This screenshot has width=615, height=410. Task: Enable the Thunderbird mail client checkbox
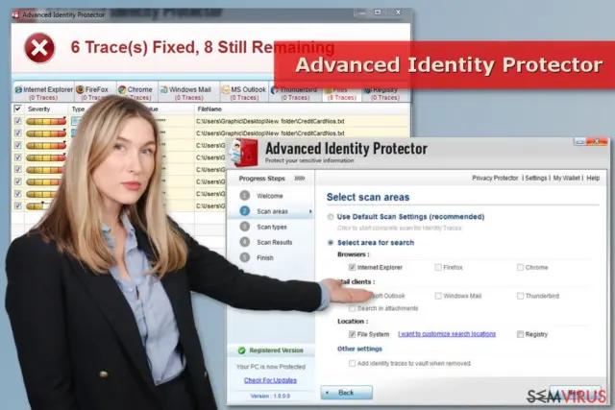520,296
